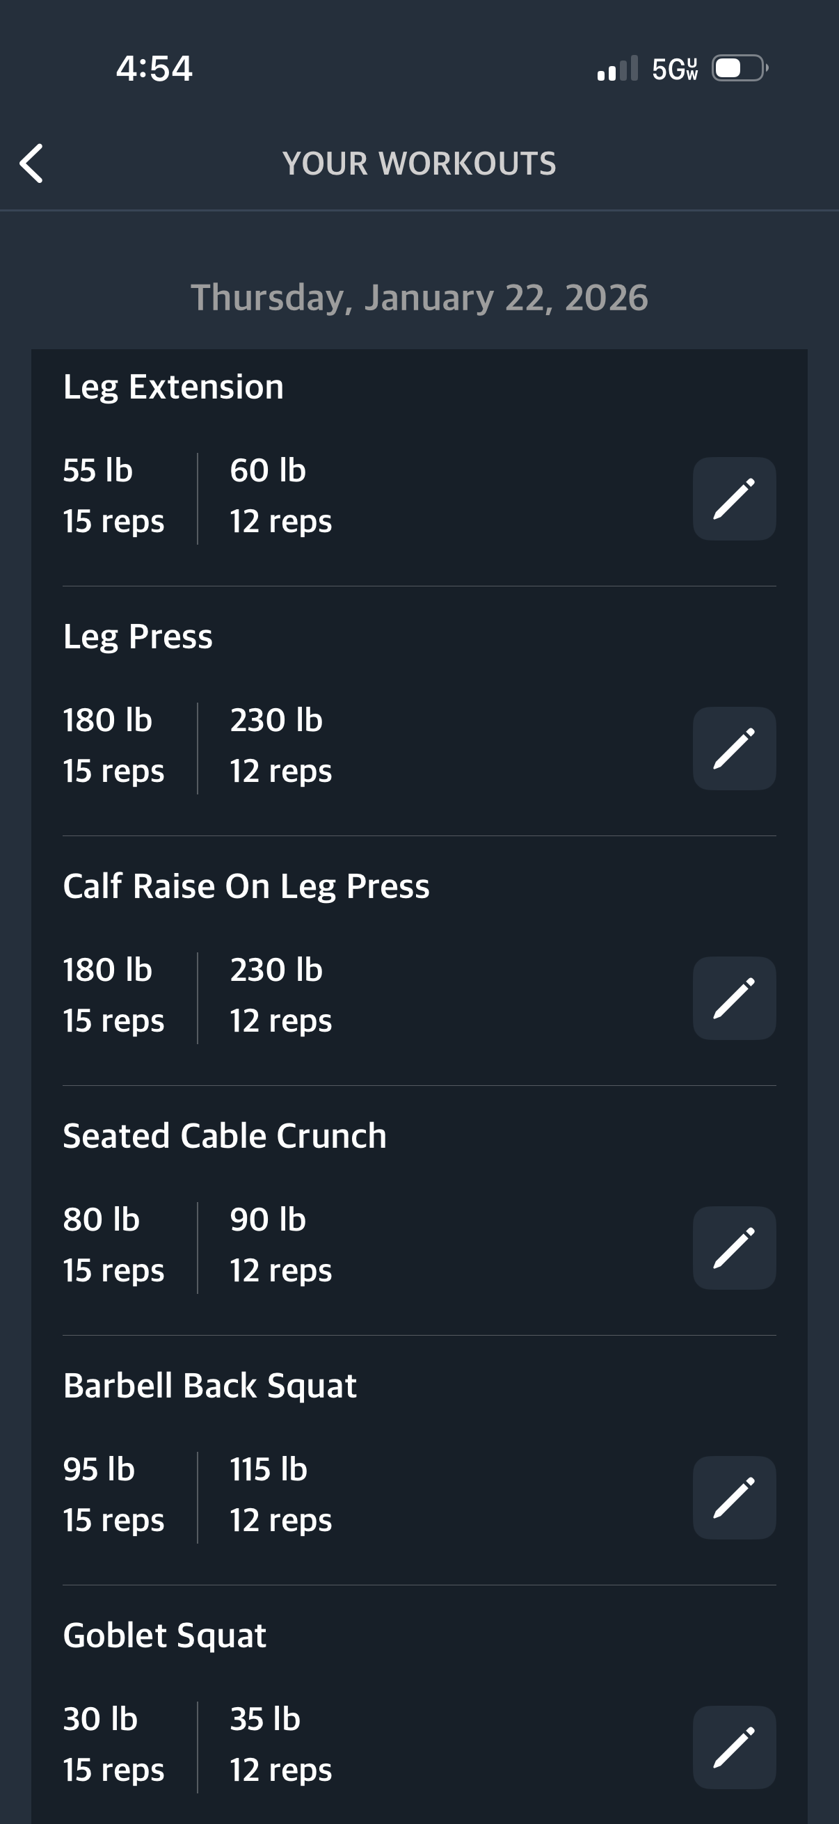This screenshot has height=1824, width=839.
Task: Tap the 4:54 clock in status bar
Action: (154, 69)
